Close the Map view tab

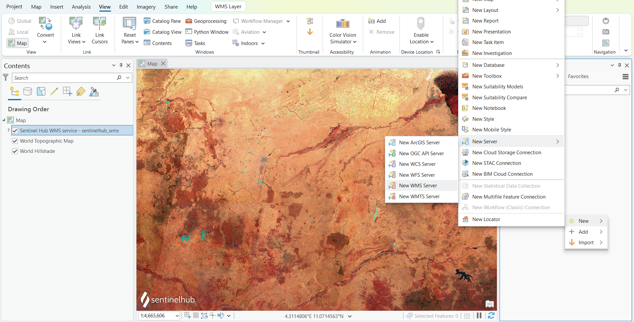coord(163,64)
